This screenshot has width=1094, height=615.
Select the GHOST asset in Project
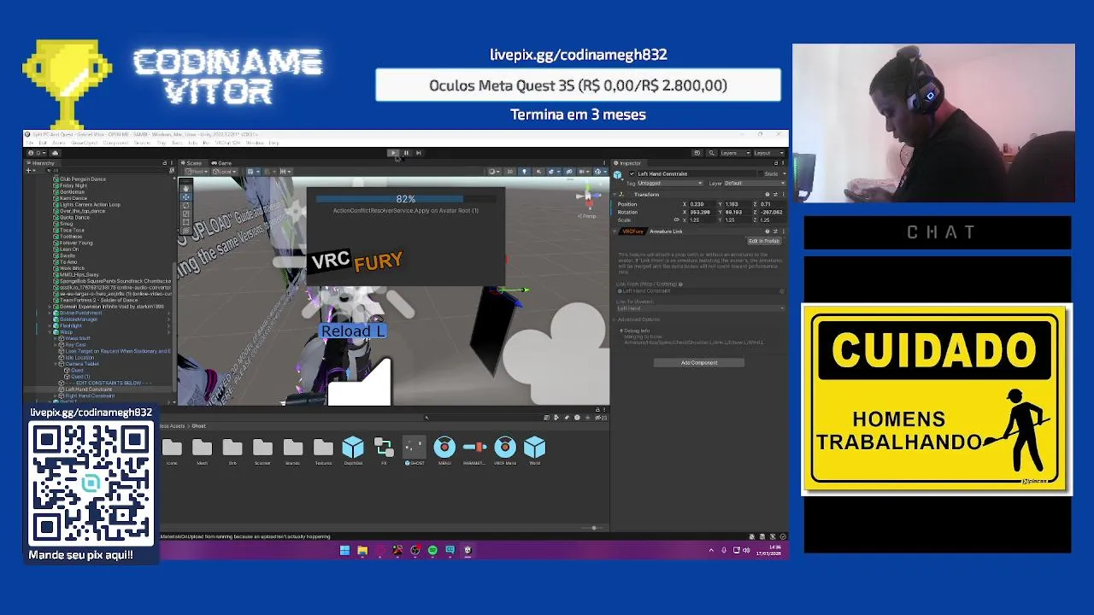pos(414,448)
